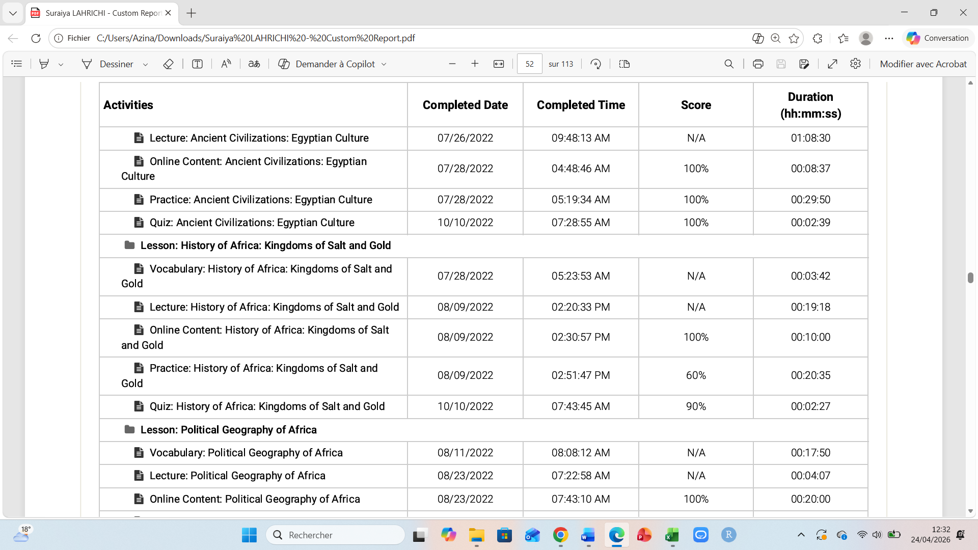978x550 pixels.
Task: Open Demander à Copilot dropdown arrow
Action: tap(384, 64)
